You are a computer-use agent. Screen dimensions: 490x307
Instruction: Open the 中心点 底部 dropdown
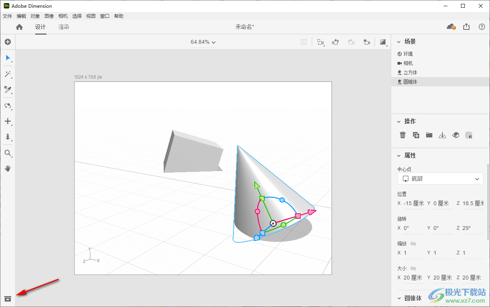440,179
